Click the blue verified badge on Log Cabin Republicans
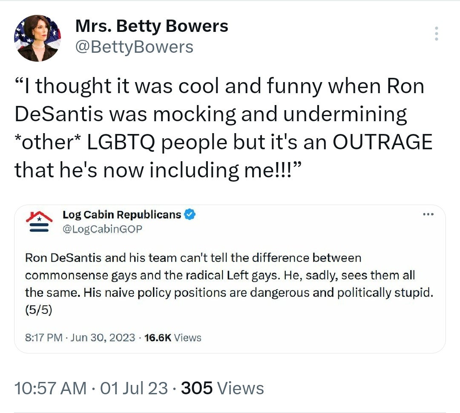This screenshot has width=460, height=413. (190, 215)
